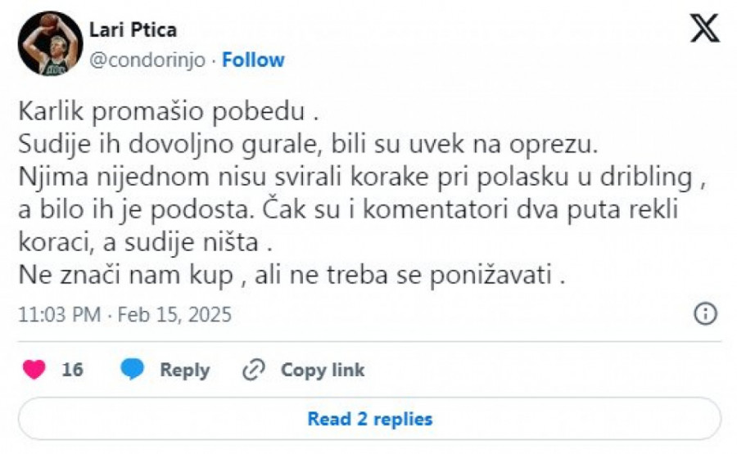This screenshot has height=454, width=737.
Task: Follow the @condorinjo account
Action: pyautogui.click(x=253, y=60)
